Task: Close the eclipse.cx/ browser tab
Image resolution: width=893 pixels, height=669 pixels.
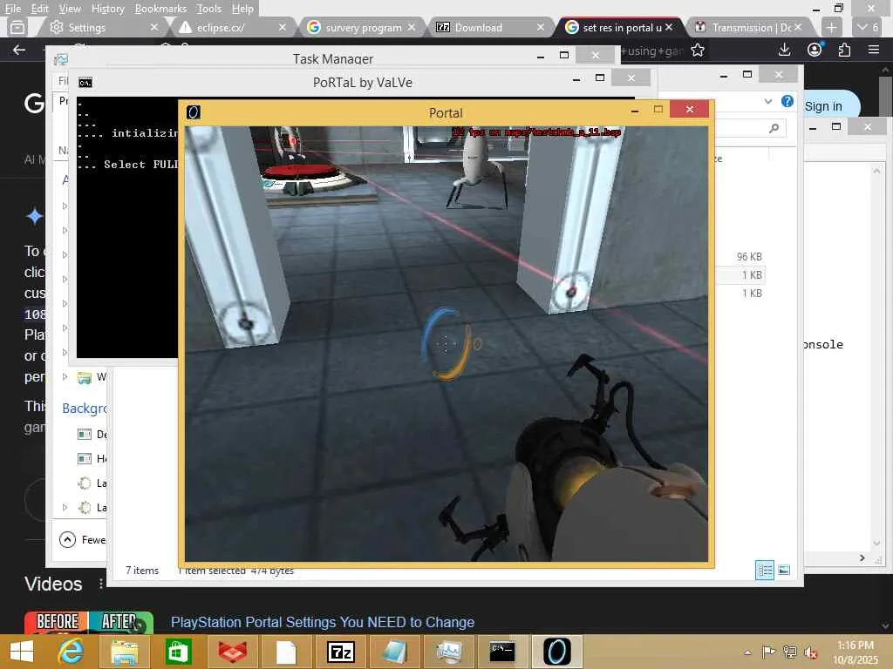Action: pyautogui.click(x=283, y=27)
